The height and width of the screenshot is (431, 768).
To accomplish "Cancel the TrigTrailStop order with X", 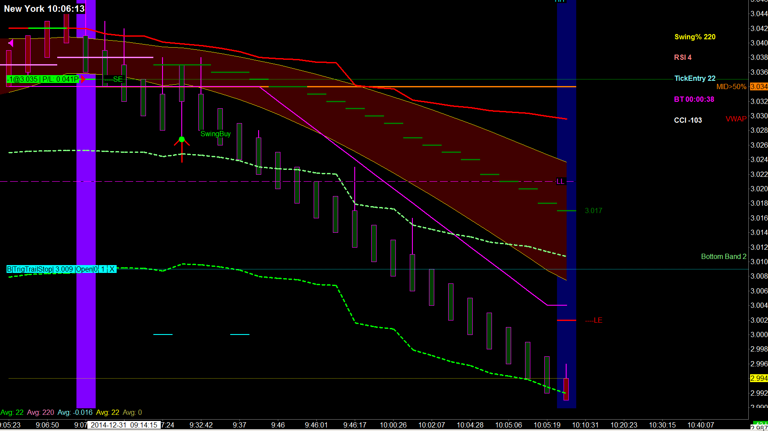I will (x=112, y=269).
